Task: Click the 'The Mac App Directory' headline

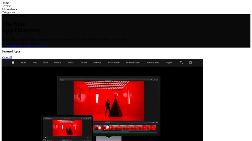Action: 21,27
